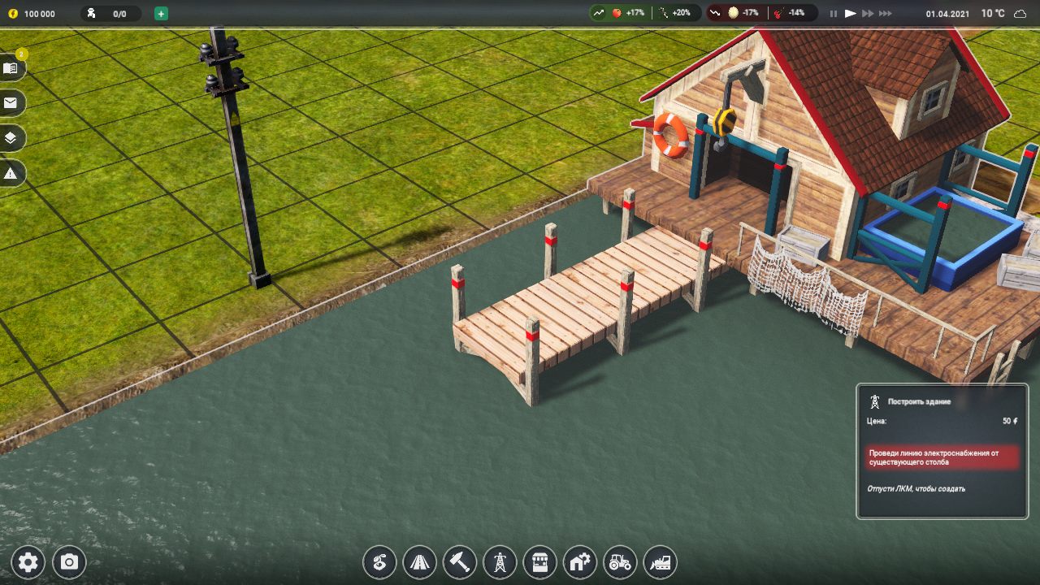The width and height of the screenshot is (1040, 585).
Task: Open building management house-gear icon
Action: click(580, 561)
